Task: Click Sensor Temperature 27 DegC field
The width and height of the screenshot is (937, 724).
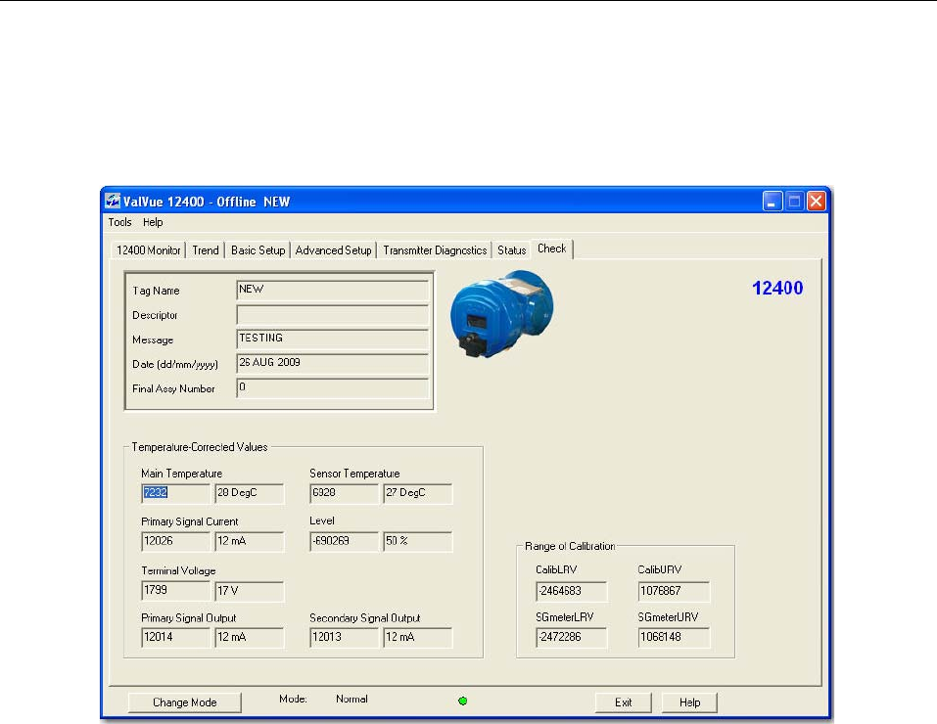Action: coord(418,493)
